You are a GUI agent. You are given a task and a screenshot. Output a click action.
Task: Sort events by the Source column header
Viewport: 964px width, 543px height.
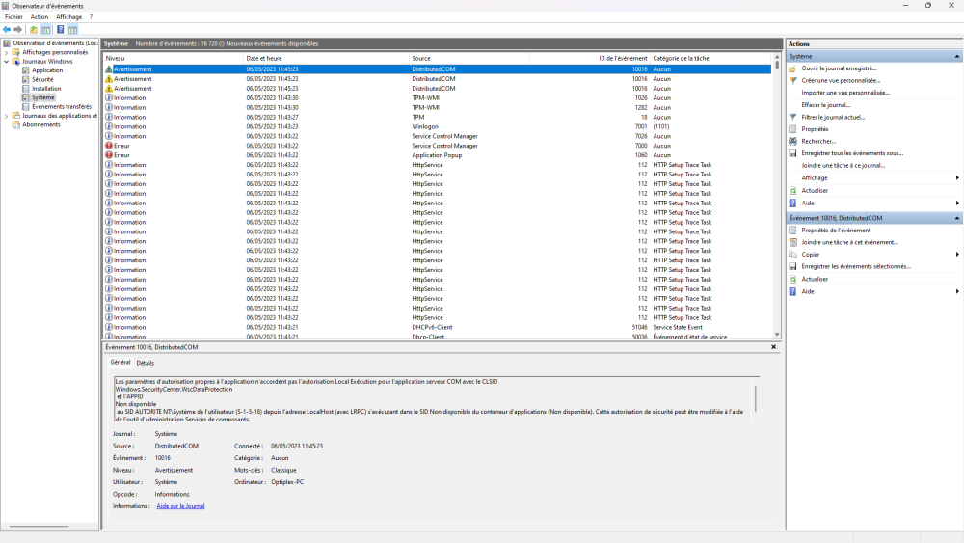pyautogui.click(x=421, y=59)
